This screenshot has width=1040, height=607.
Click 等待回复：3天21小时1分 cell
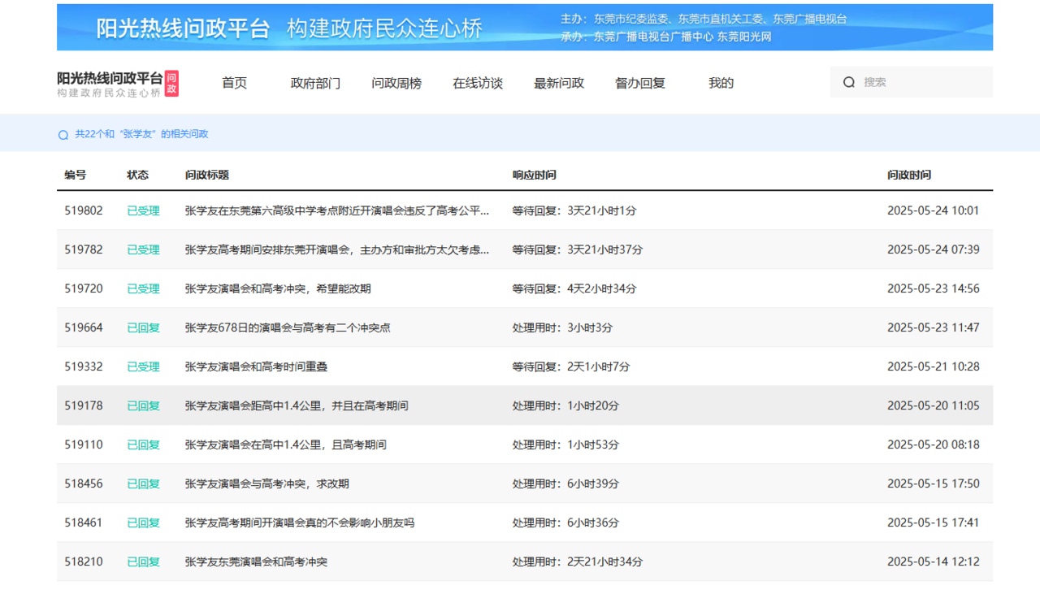(x=574, y=210)
